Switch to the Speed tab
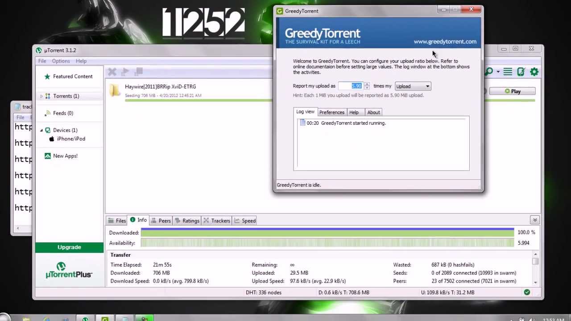Screen dimensions: 571x321 [x=245, y=221]
